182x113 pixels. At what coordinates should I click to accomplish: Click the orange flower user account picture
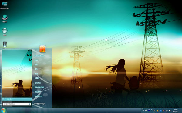pyautogui.click(x=42, y=49)
